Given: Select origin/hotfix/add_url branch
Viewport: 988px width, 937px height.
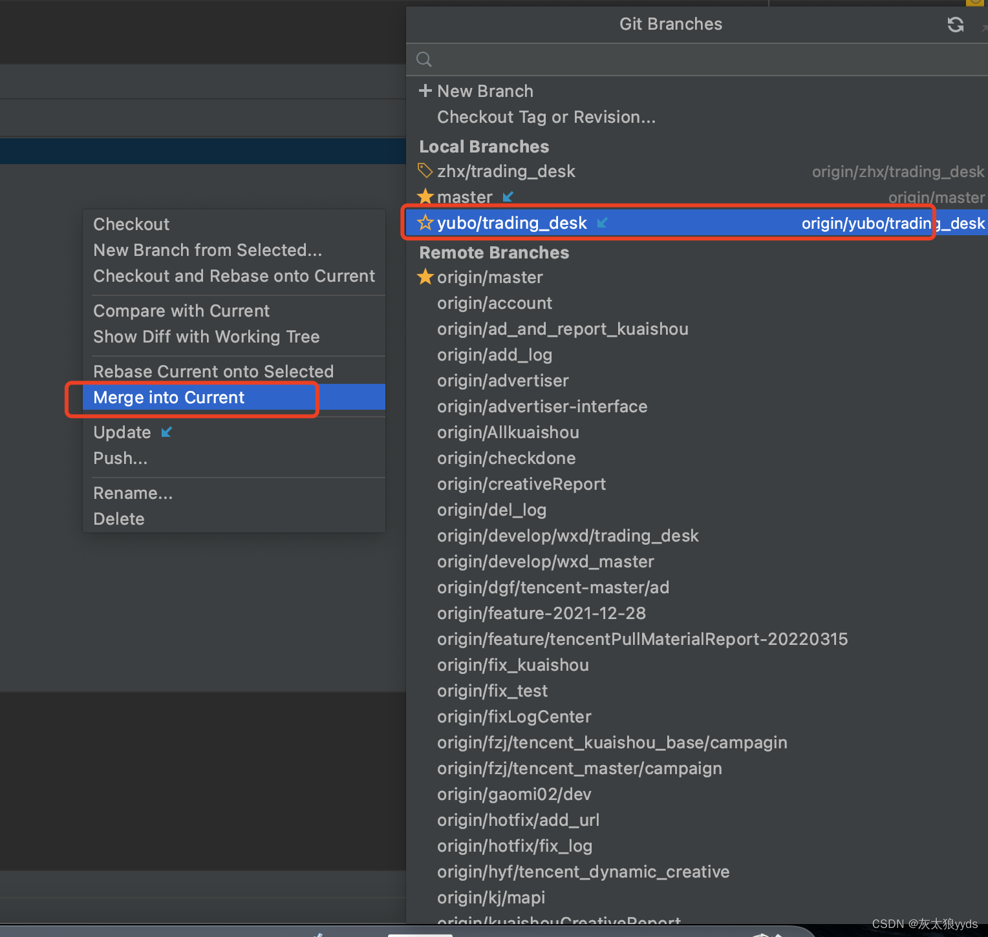Looking at the screenshot, I should 518,820.
